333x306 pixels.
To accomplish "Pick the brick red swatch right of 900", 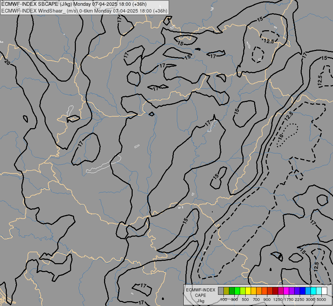I will coord(270,291).
